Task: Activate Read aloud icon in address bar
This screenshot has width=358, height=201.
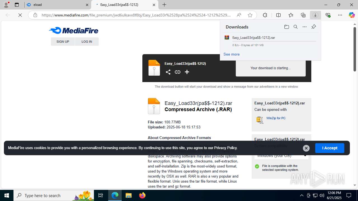Action: 239,15
